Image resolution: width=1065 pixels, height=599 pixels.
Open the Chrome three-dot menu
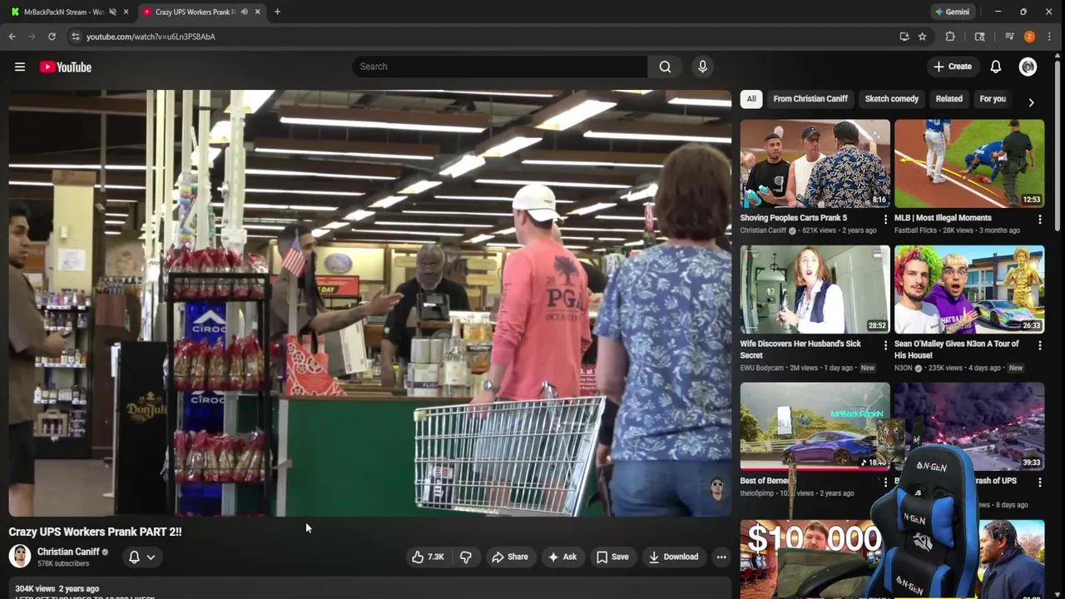(x=1049, y=37)
